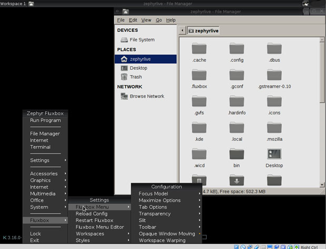Image resolution: width=326 pixels, height=249 pixels.
Task: Click the zephyrlive path bar button
Action: coord(203,31)
